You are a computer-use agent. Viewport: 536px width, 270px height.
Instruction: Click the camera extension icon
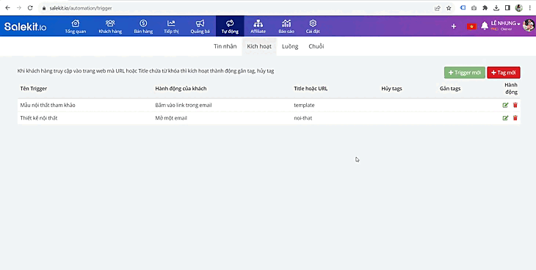(474, 8)
